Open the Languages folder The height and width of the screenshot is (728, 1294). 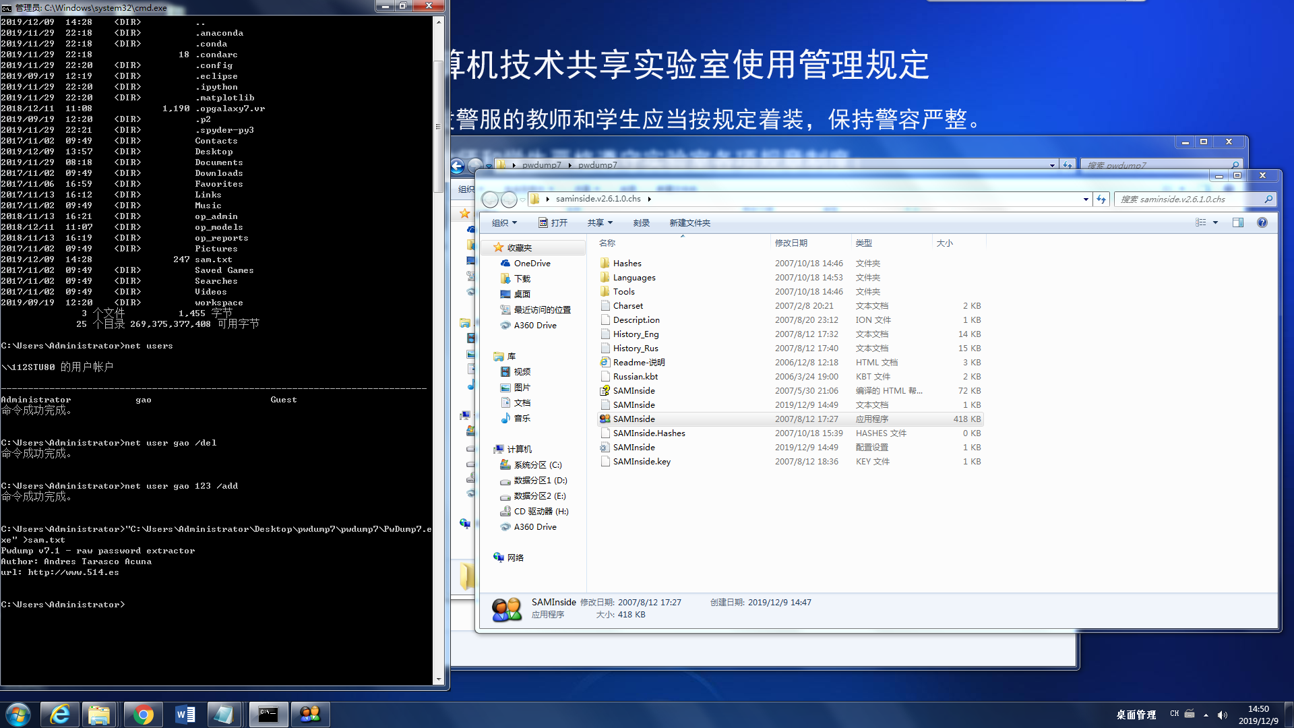click(x=634, y=276)
